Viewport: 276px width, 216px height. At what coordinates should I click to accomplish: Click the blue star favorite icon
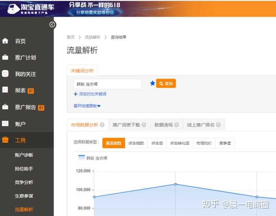point(153,83)
